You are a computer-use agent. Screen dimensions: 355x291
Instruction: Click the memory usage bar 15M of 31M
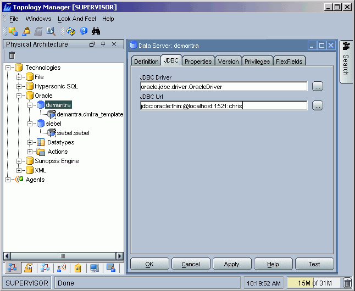tap(314, 283)
